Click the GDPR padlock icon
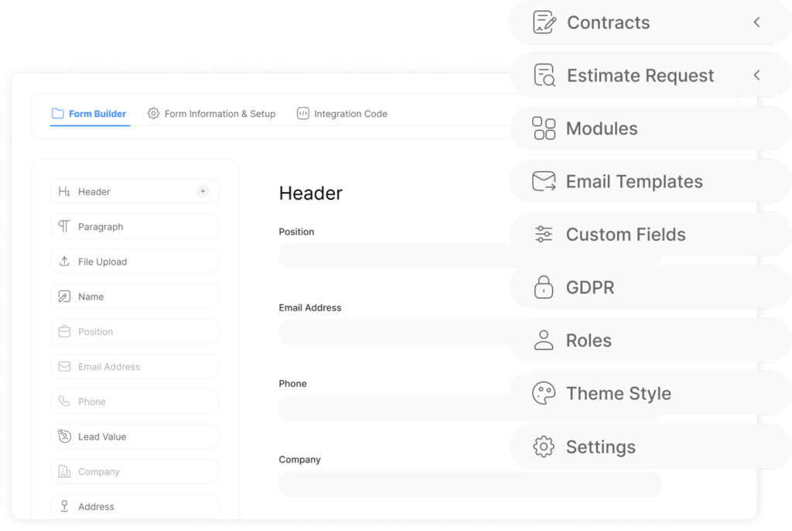This screenshot has width=792, height=531. pos(544,287)
